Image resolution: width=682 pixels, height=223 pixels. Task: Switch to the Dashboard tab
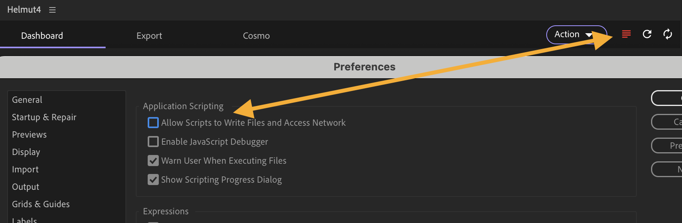coord(42,36)
